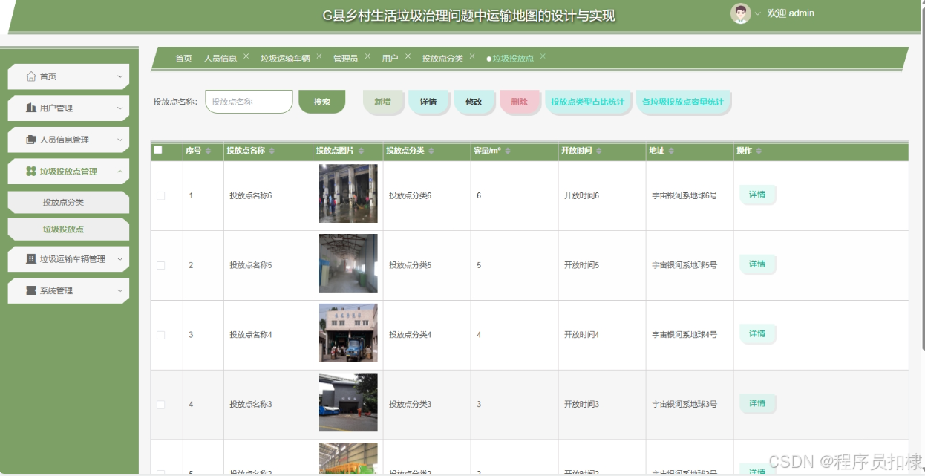Close the 用户 tab
The width and height of the screenshot is (925, 476).
pos(408,56)
